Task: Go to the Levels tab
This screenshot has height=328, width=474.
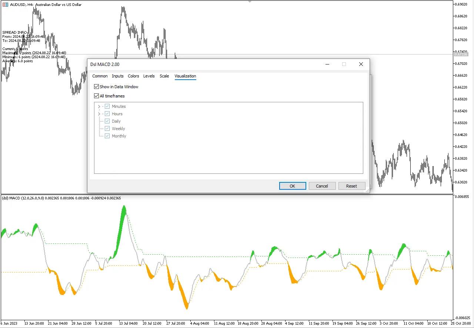Action: pyautogui.click(x=149, y=76)
